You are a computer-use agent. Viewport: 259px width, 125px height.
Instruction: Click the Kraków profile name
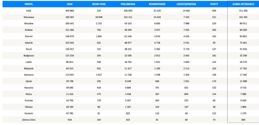click(29, 30)
